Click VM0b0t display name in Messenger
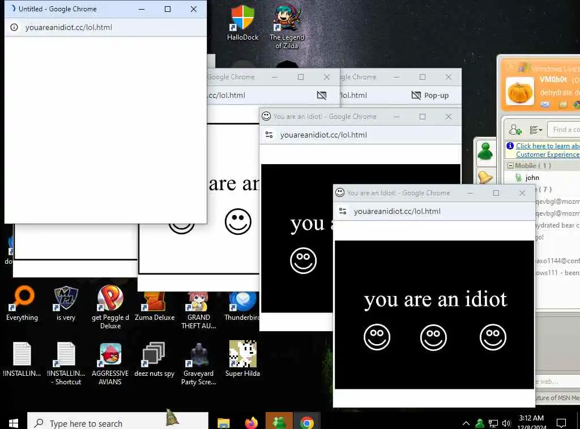This screenshot has width=580, height=429. (553, 79)
